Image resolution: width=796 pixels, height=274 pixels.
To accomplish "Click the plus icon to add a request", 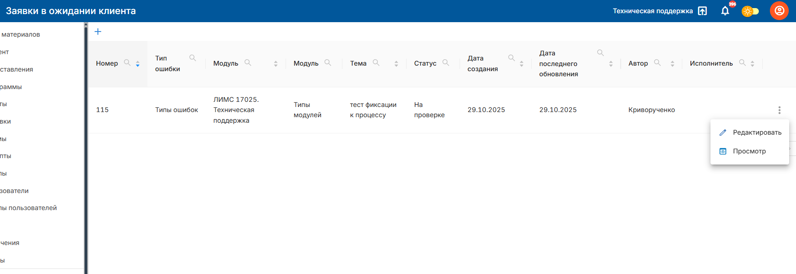I will point(98,32).
